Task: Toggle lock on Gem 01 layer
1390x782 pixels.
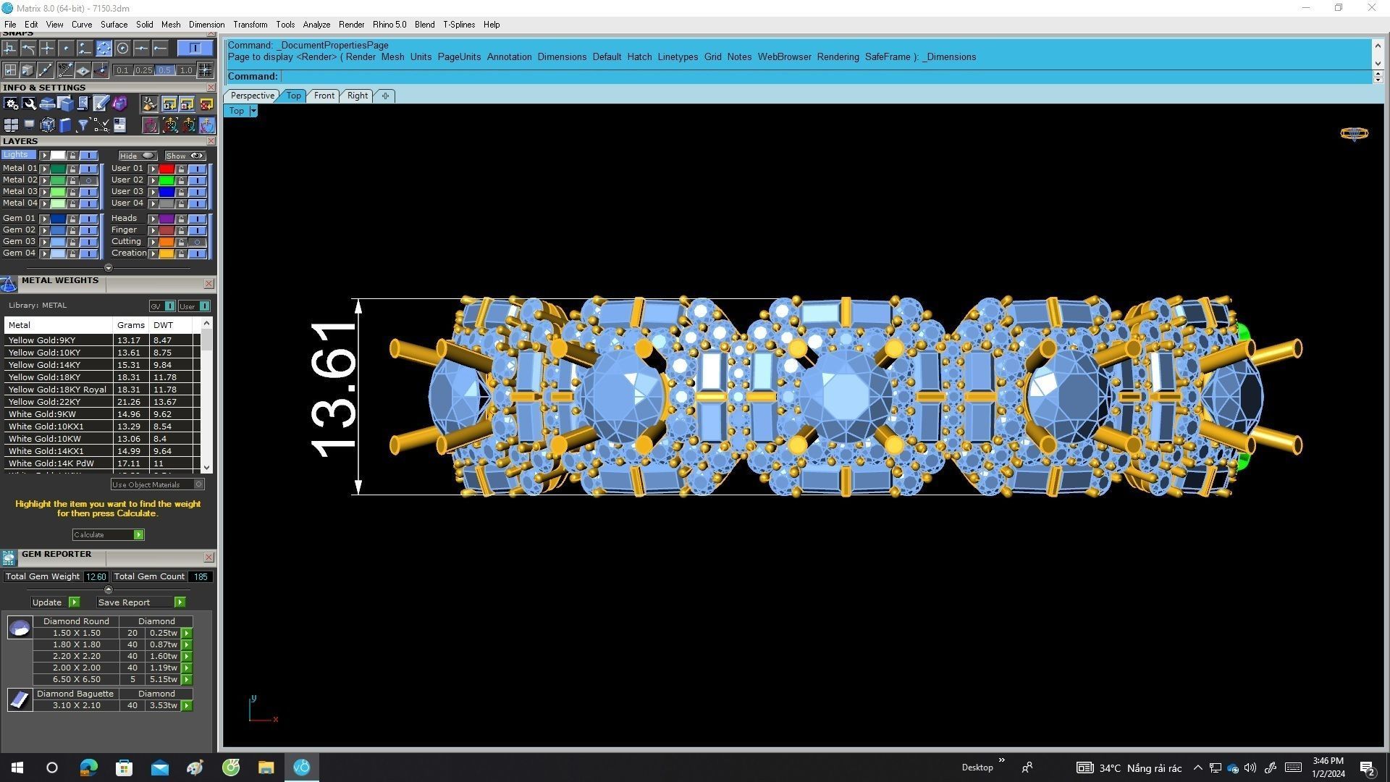Action: tap(72, 219)
